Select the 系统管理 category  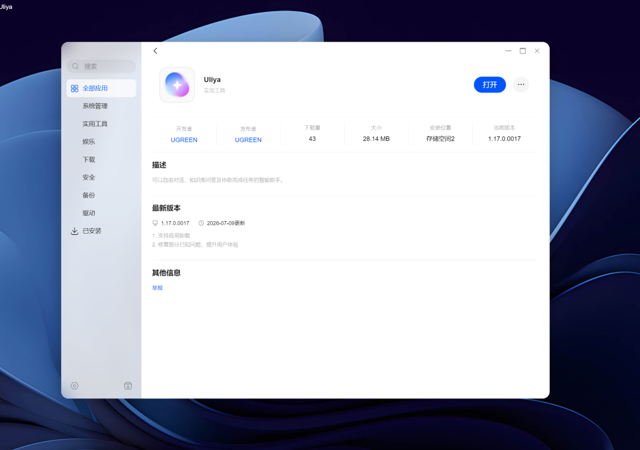point(95,106)
